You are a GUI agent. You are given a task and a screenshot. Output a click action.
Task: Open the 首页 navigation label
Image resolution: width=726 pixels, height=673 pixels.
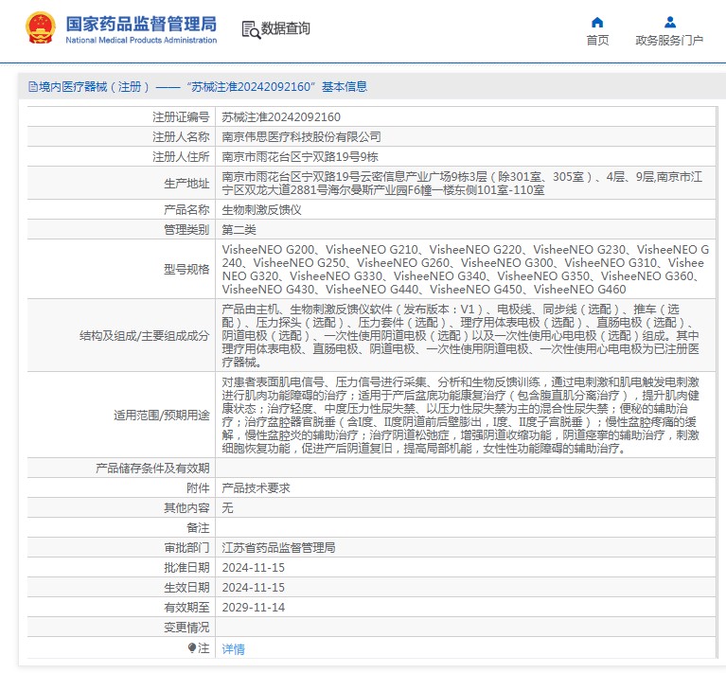(x=597, y=40)
